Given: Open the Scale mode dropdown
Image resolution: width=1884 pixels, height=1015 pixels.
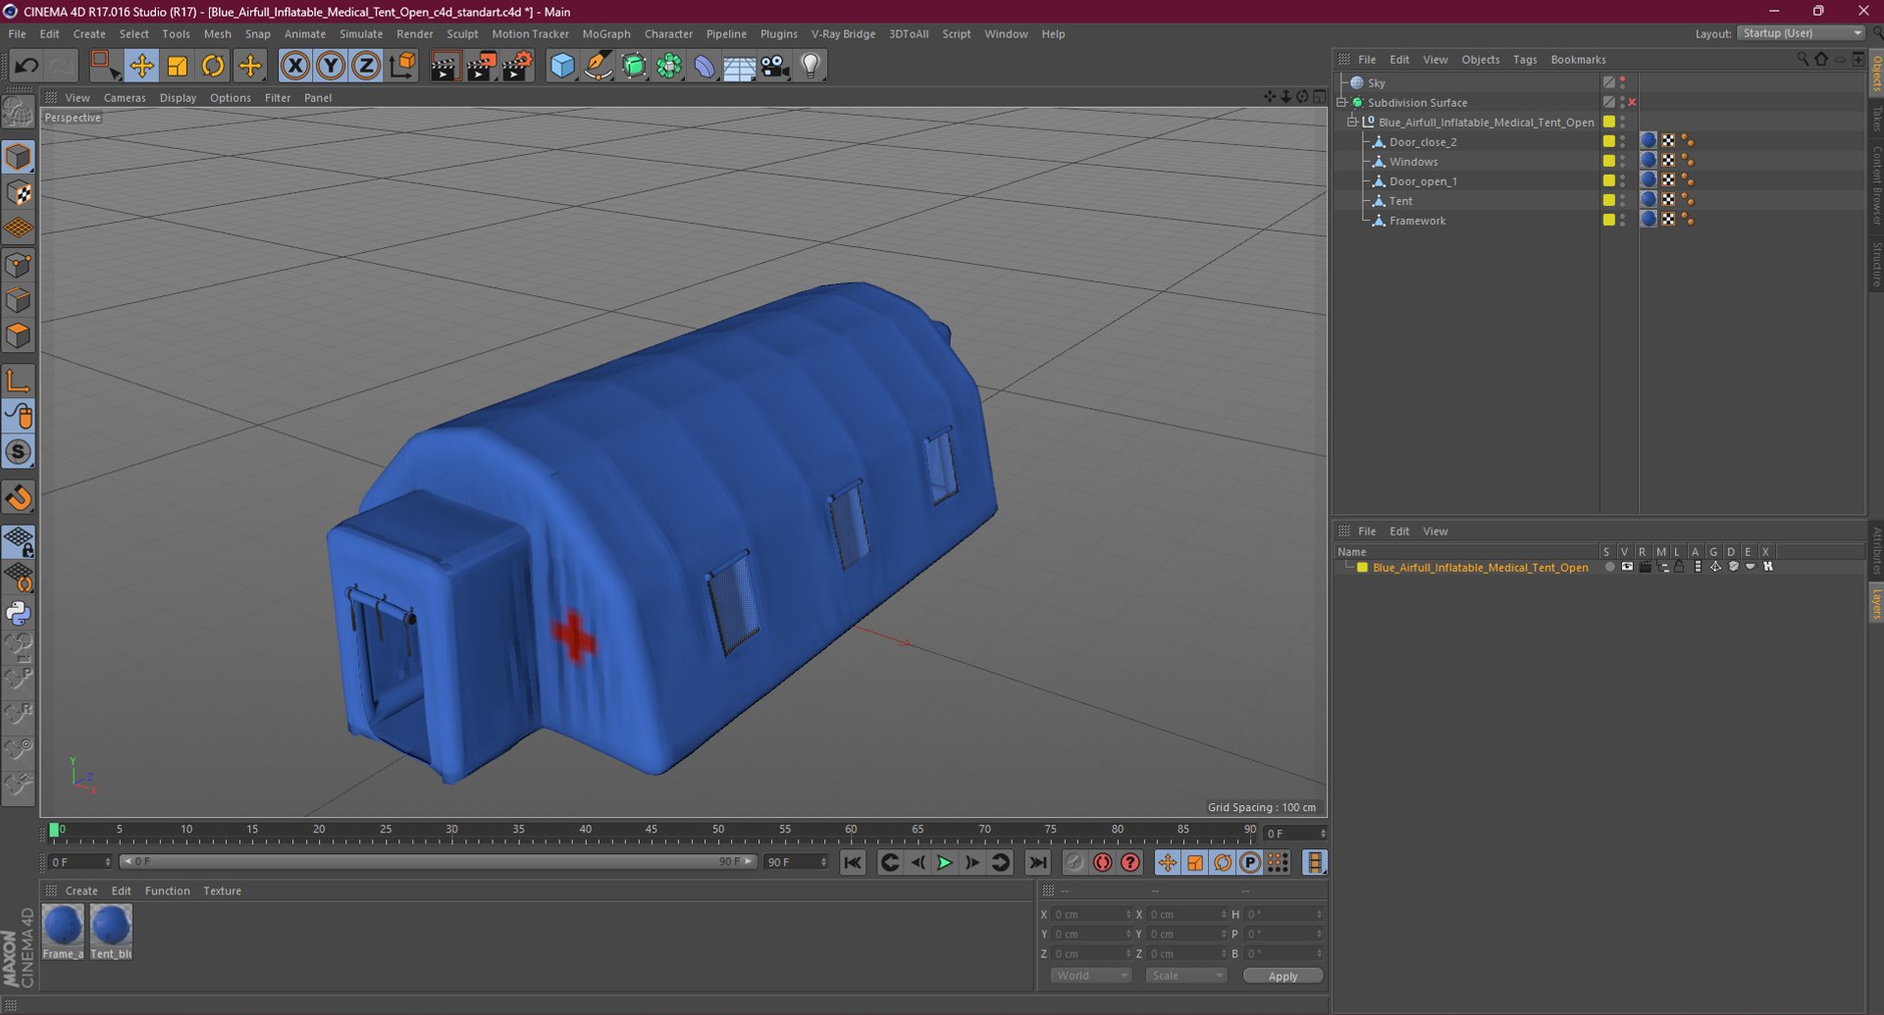Looking at the screenshot, I should [x=1186, y=976].
